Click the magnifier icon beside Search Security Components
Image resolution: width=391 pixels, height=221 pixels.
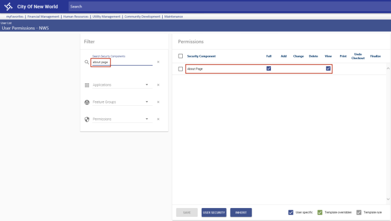click(x=86, y=62)
